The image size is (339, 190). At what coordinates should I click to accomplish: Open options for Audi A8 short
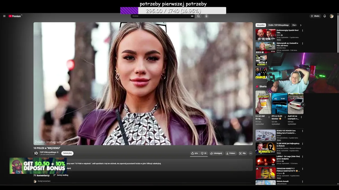[x=301, y=117]
